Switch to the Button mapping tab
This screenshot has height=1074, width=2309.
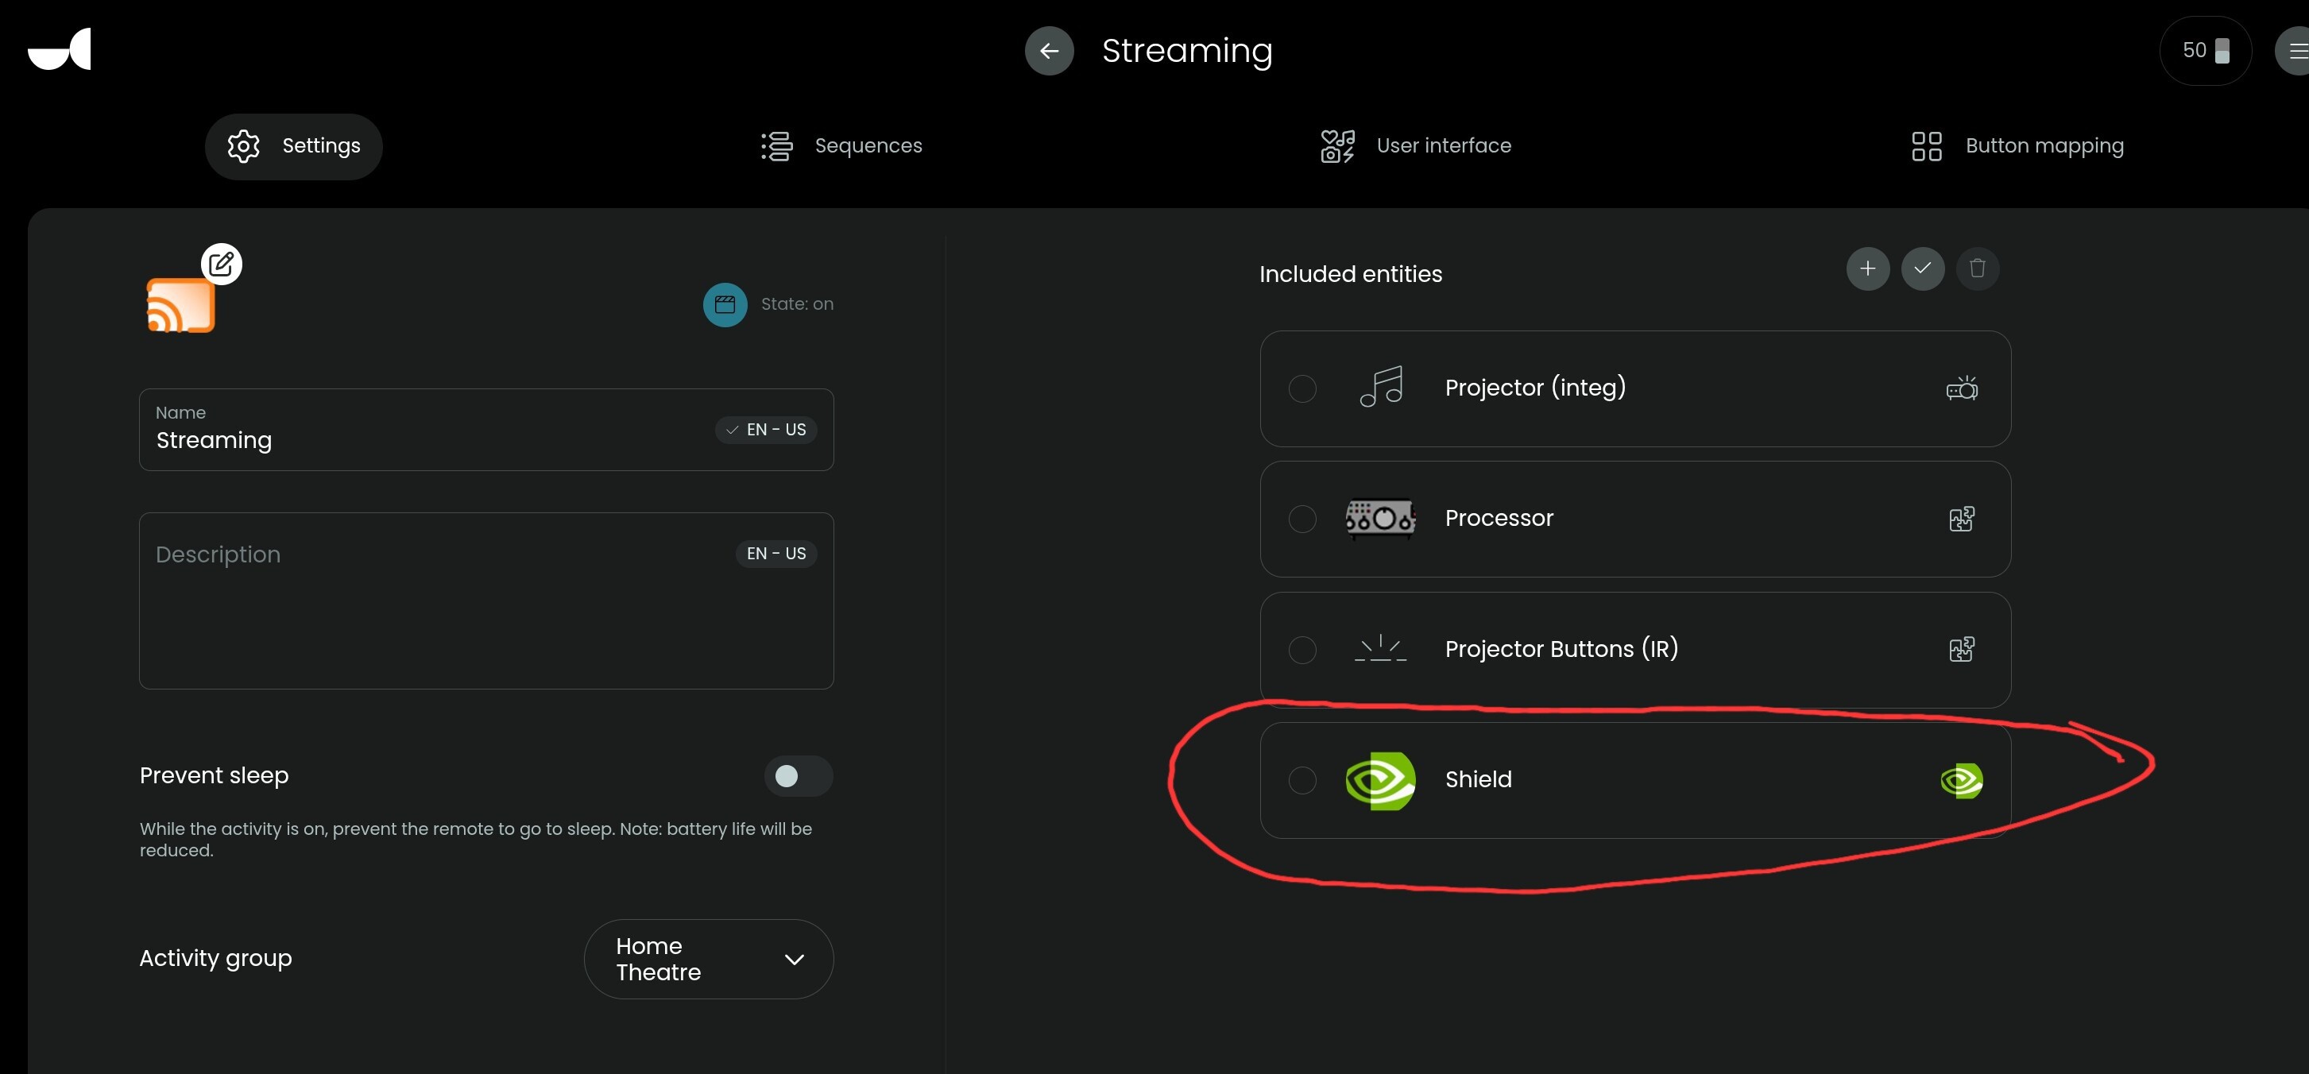(2017, 146)
